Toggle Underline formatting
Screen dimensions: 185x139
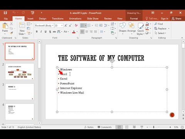tap(45, 32)
